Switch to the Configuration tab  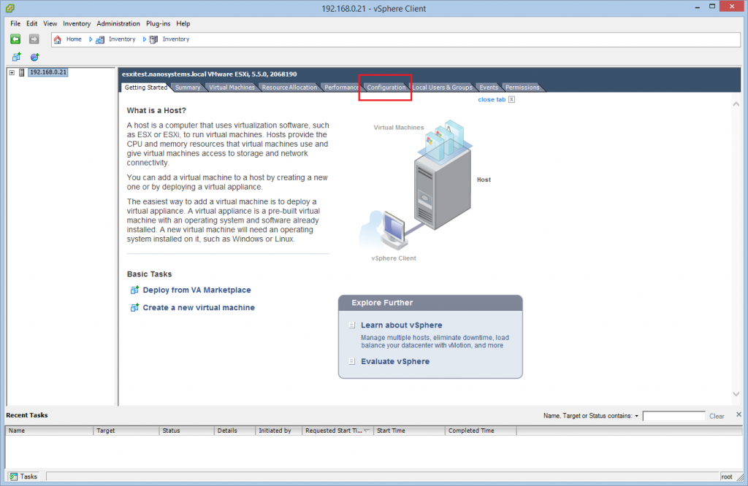click(x=385, y=87)
